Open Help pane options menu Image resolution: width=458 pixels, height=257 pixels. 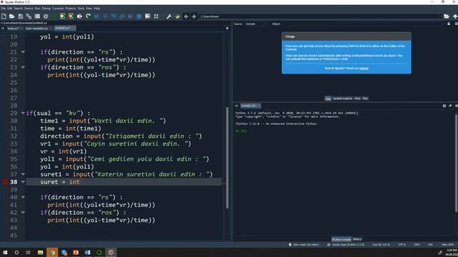click(457, 24)
